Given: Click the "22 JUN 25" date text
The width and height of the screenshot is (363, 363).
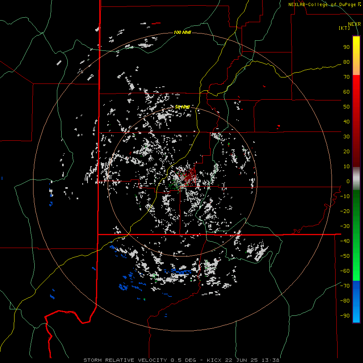Looking at the screenshot, I should pos(242,360).
